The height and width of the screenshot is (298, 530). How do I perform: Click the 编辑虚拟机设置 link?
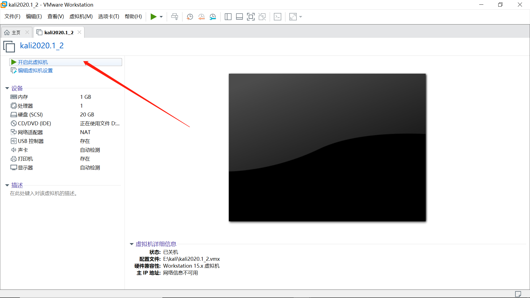tap(35, 71)
